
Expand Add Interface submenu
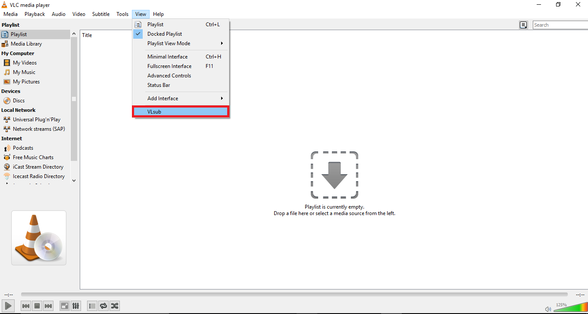(x=181, y=99)
